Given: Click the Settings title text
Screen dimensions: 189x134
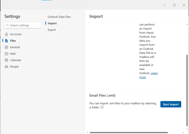Looking at the screenshot, I should [12, 16].
